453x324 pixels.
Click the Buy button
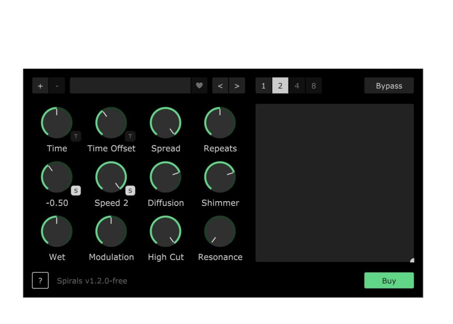[389, 280]
